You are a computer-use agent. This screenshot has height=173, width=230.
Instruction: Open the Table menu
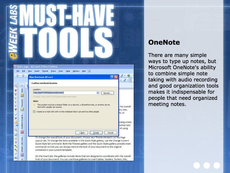click(68, 71)
